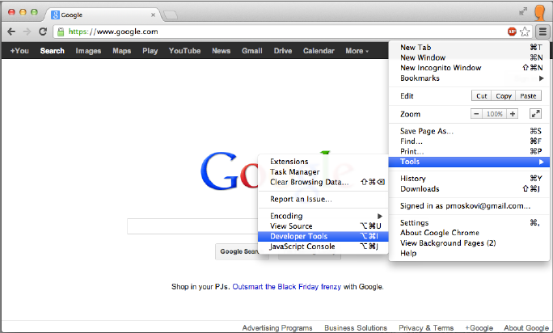Image resolution: width=553 pixels, height=333 pixels.
Task: Reload the page with refresh icon
Action: point(43,32)
